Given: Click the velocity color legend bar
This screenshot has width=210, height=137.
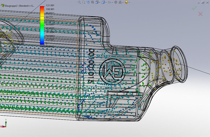Looking at the screenshot, I should [42, 25].
